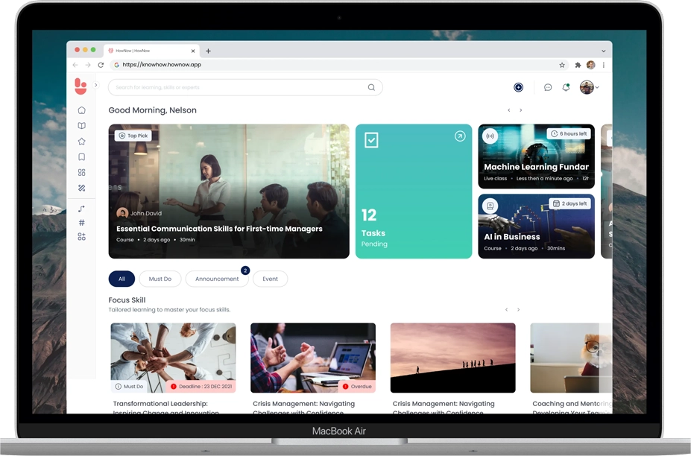
Task: Select the Announcement filter tab
Action: click(217, 279)
